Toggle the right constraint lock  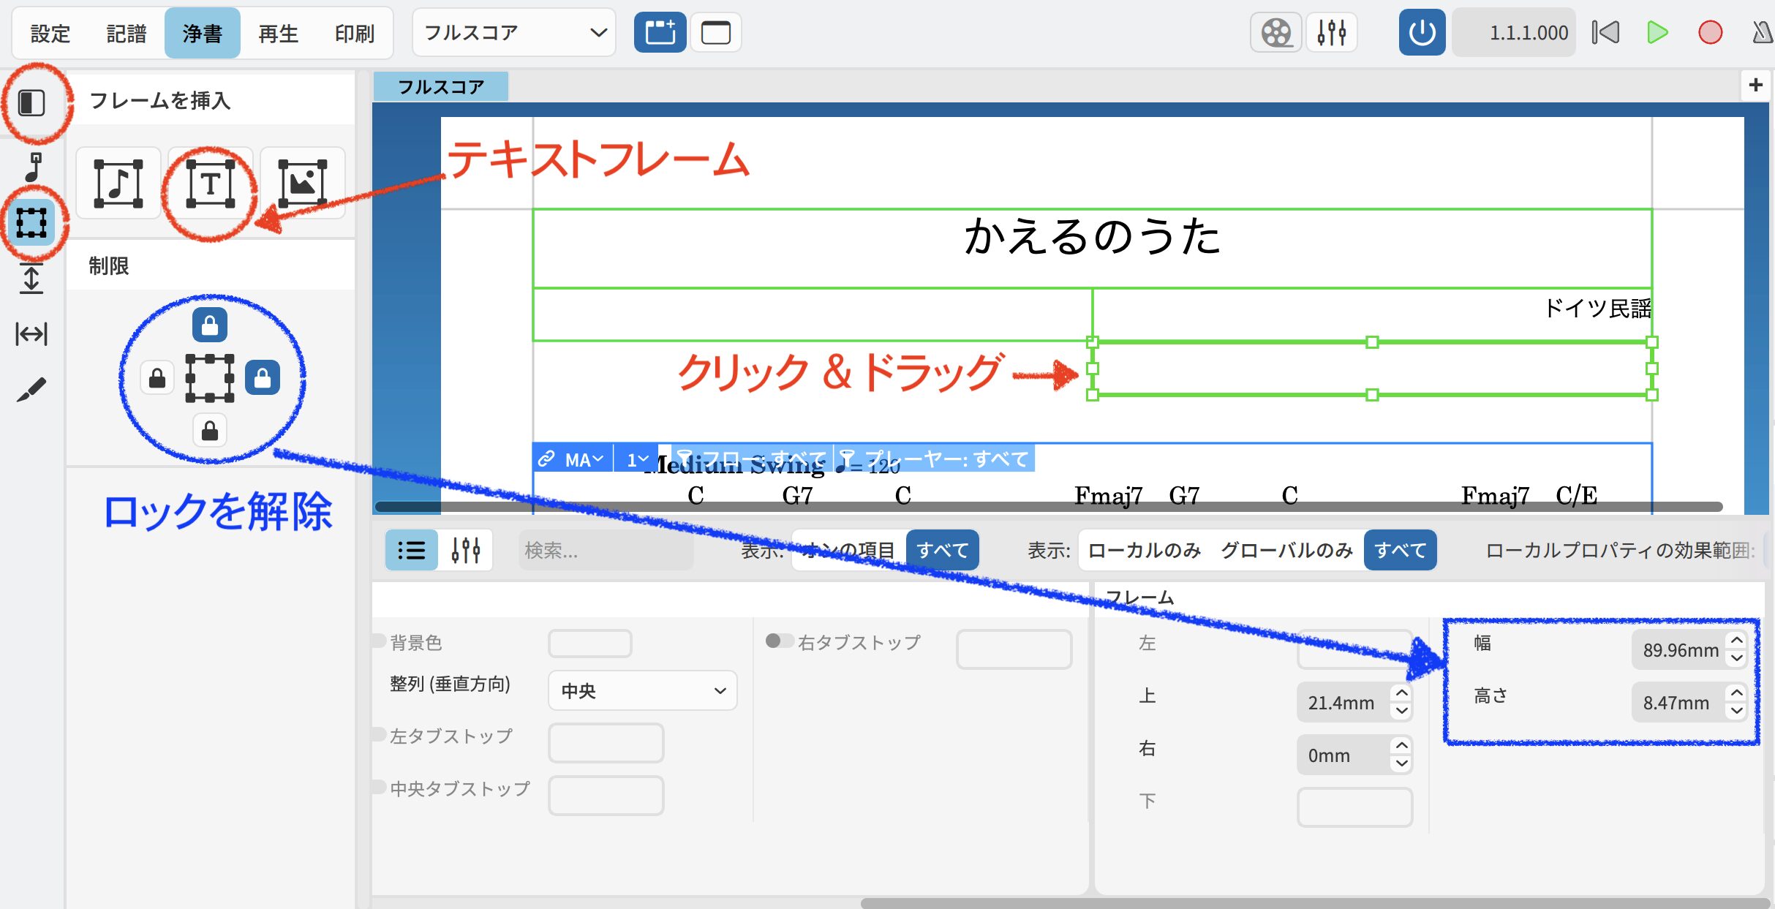coord(263,378)
